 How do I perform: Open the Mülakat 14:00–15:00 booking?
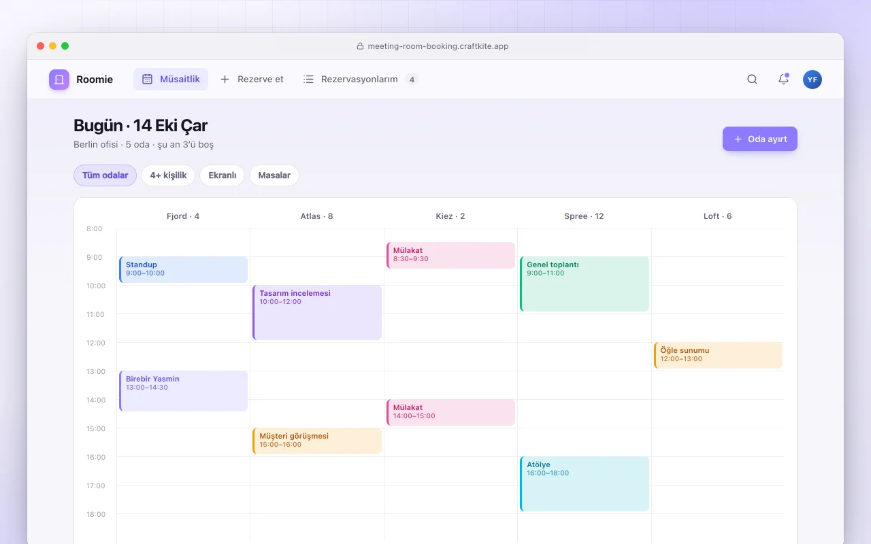point(450,412)
